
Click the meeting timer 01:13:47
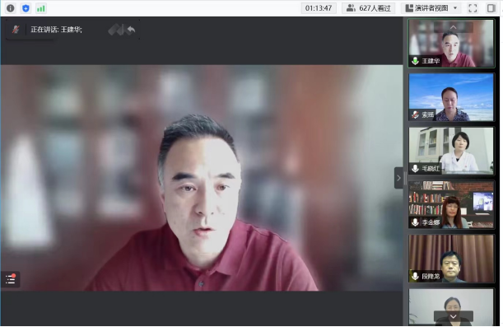(x=319, y=8)
